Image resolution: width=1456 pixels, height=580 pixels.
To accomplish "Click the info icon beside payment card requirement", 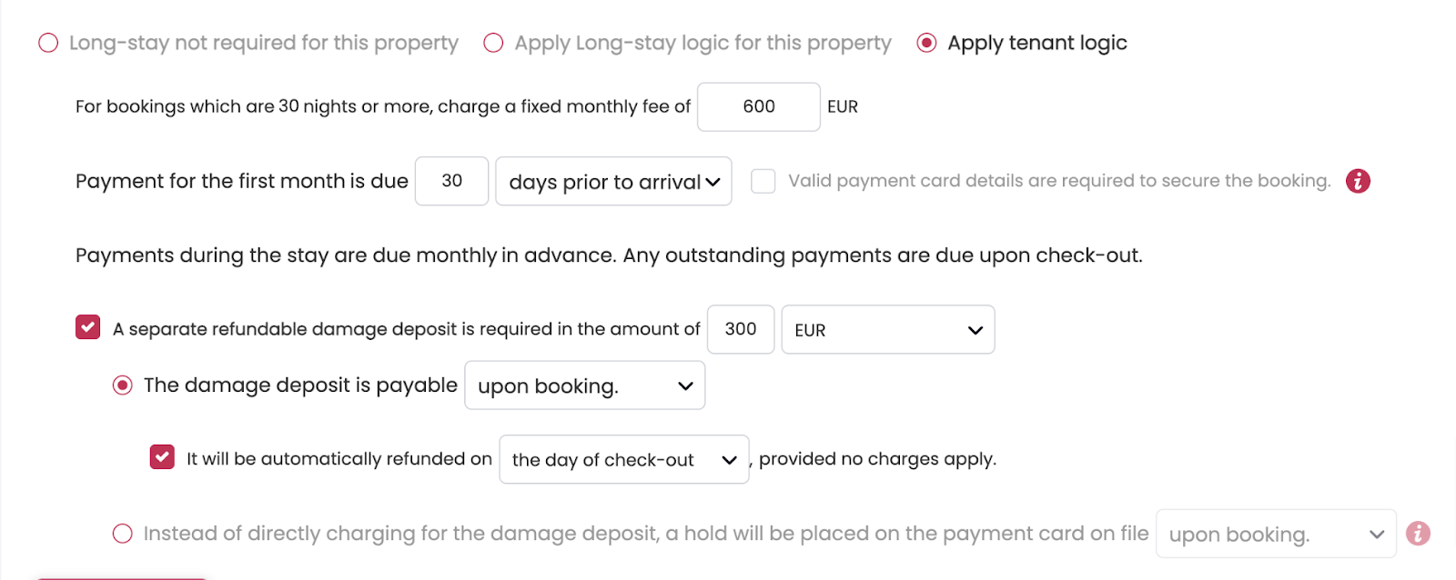I will point(1358,181).
